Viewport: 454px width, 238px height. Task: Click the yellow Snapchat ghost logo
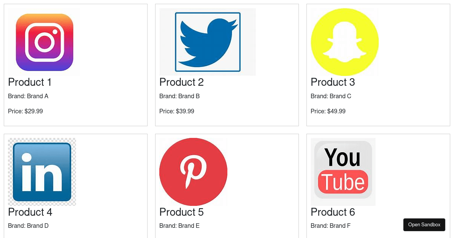pos(344,42)
